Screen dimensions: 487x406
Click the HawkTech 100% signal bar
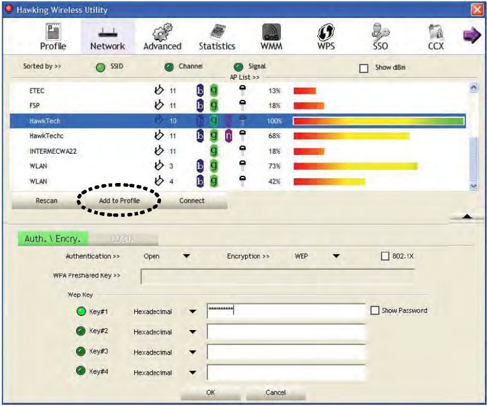tap(379, 121)
